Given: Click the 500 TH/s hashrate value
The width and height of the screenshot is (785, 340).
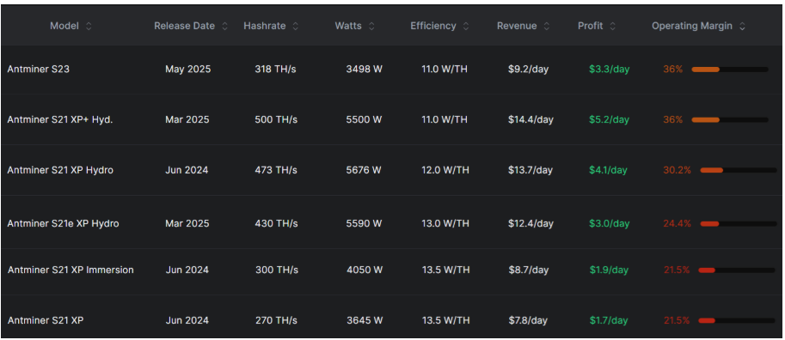Looking at the screenshot, I should [x=276, y=120].
